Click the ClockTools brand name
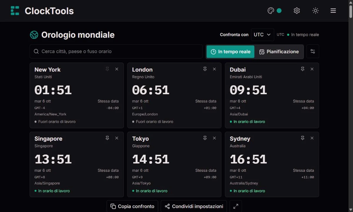The image size is (353, 212). [x=49, y=11]
